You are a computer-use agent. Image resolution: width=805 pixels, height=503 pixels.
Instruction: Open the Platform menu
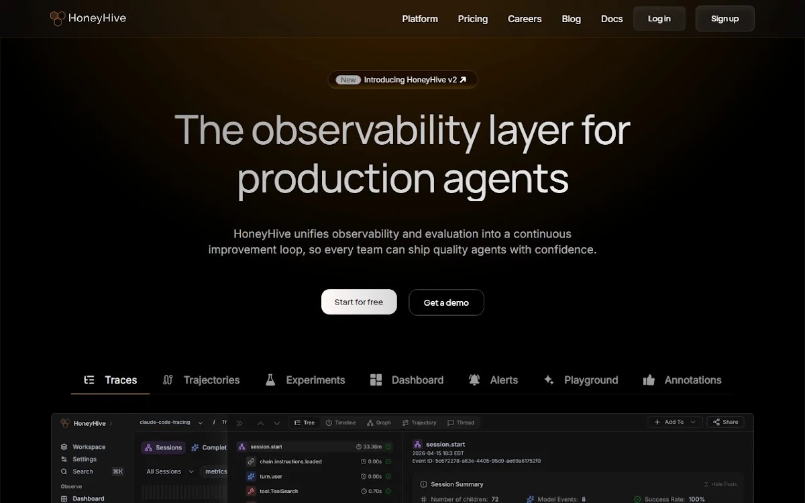420,19
